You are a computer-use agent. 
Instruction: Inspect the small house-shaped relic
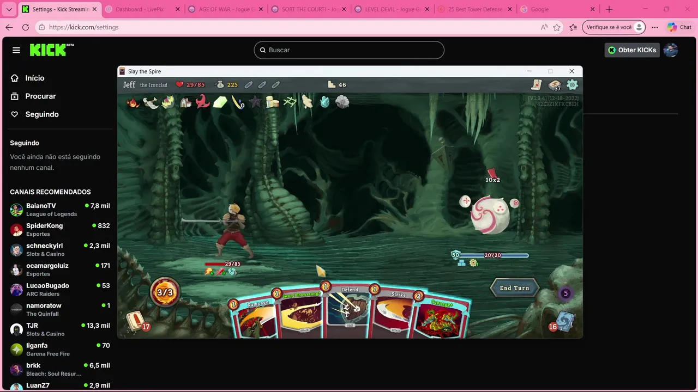185,102
